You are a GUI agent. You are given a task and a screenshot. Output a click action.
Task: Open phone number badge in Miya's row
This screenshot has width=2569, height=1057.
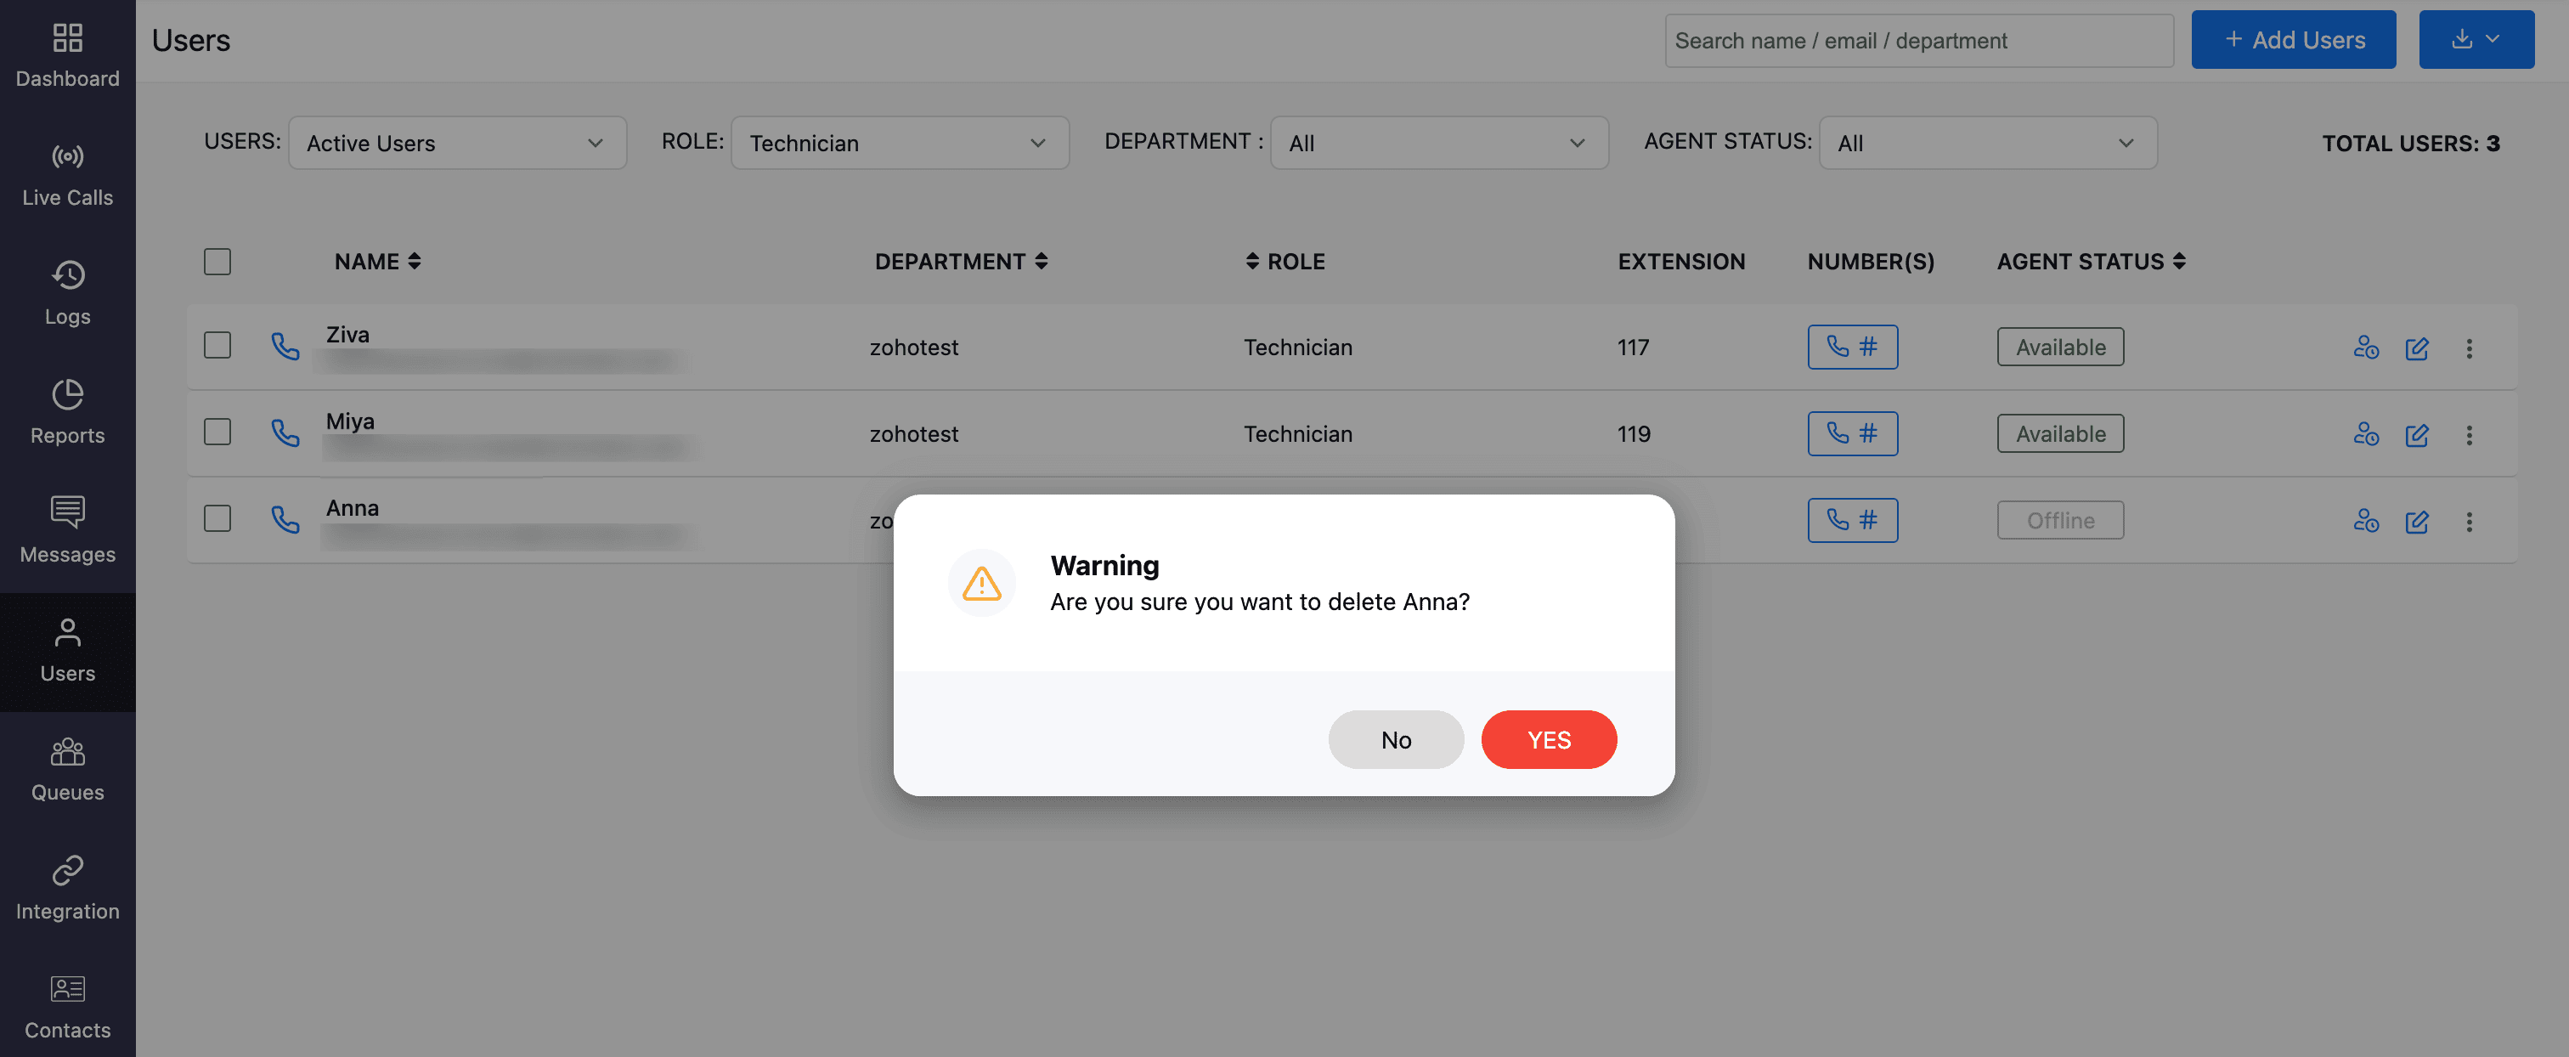click(x=1852, y=434)
